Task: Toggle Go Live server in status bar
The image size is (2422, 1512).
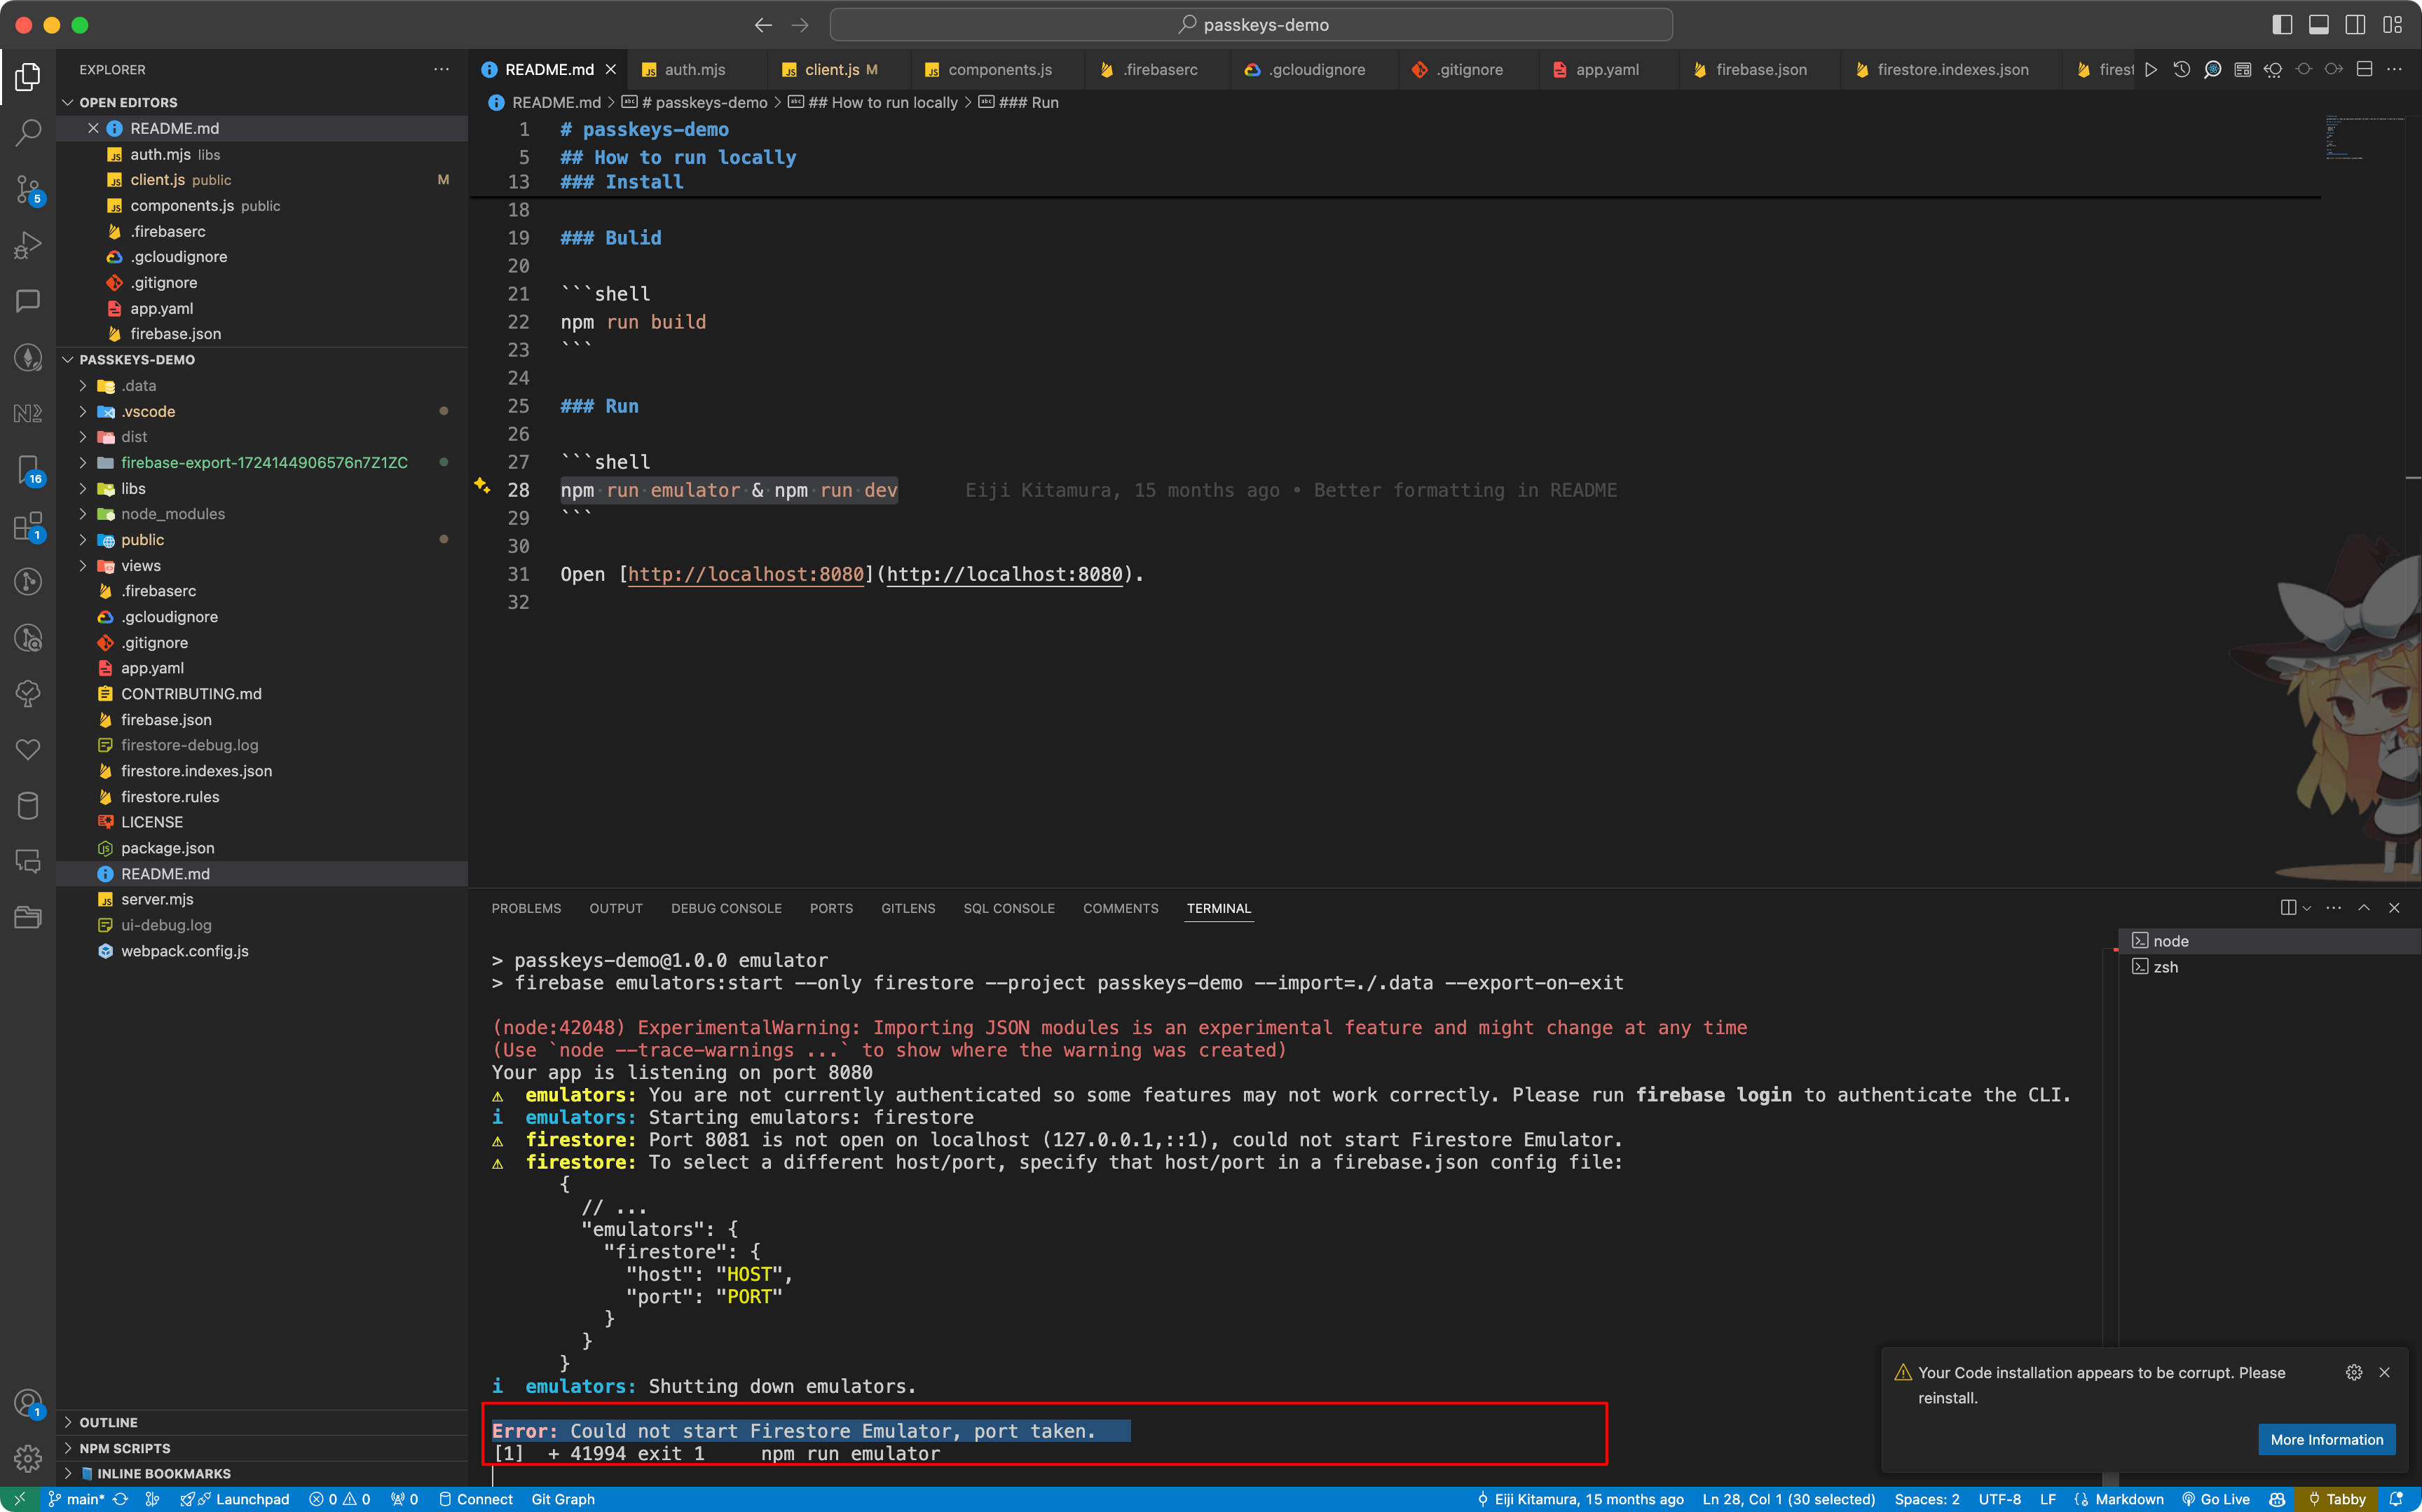Action: (x=2216, y=1499)
